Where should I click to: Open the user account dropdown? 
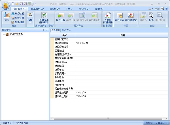coord(151,9)
